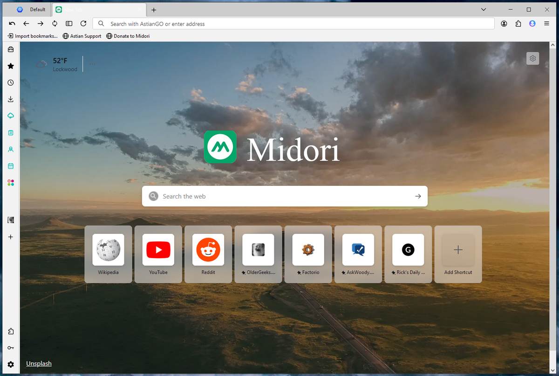Submit search with arrow button
Image resolution: width=559 pixels, height=376 pixels.
(418, 196)
